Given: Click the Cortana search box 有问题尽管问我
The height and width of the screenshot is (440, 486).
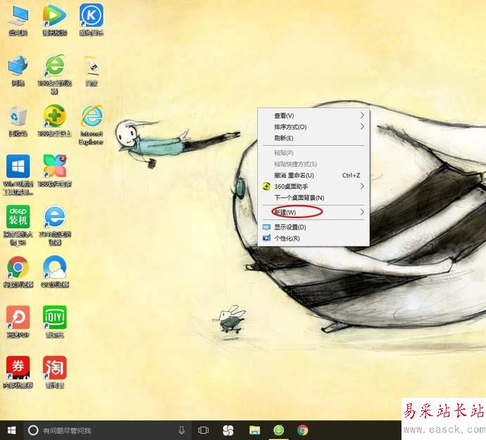Looking at the screenshot, I should pos(106,430).
